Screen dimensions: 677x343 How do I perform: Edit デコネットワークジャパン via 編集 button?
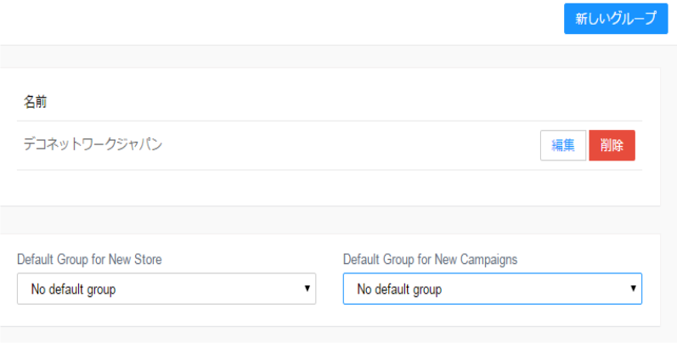tap(563, 145)
